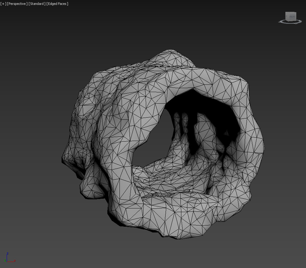Click the shaded ring beneath the ViewCube
The width and height of the screenshot is (306, 268).
click(x=290, y=22)
